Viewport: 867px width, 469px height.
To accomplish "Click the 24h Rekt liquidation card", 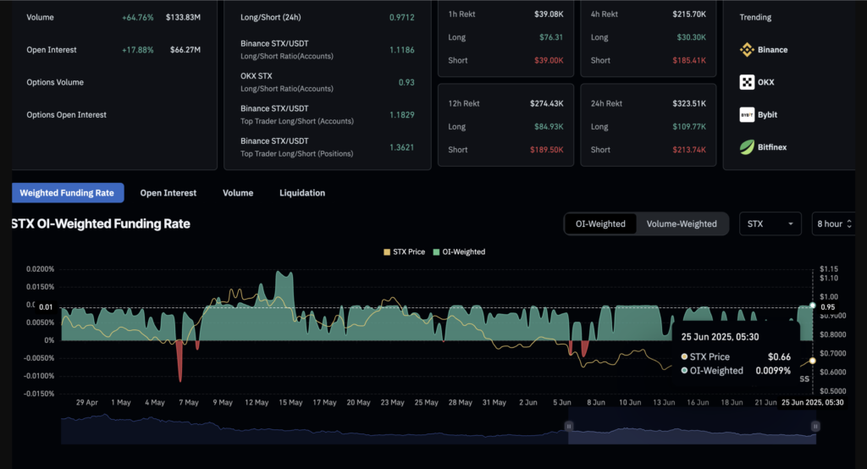I will (x=648, y=125).
